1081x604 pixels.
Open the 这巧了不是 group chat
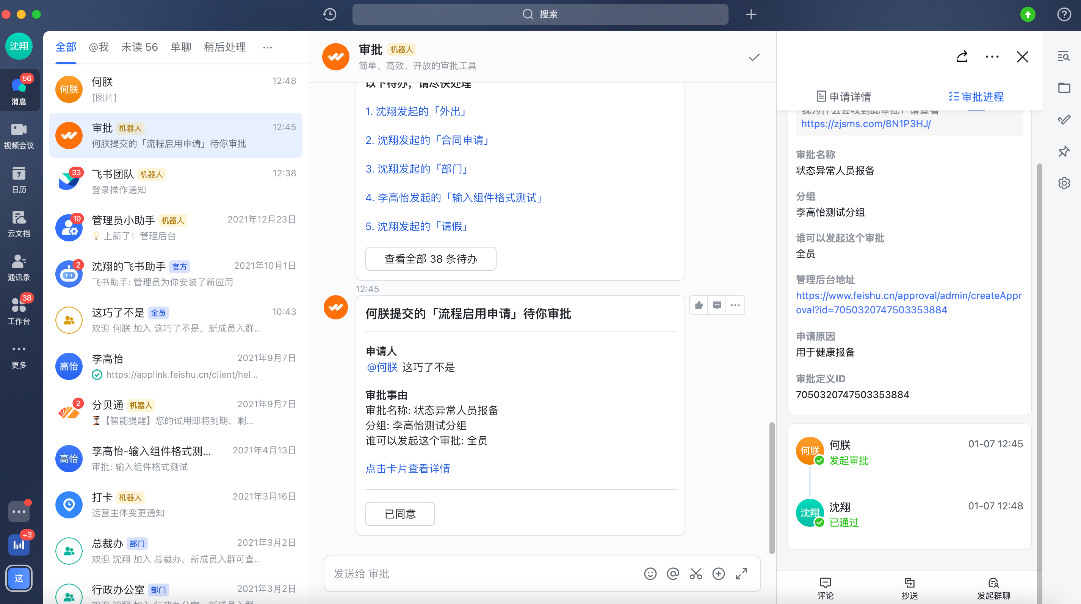[175, 320]
